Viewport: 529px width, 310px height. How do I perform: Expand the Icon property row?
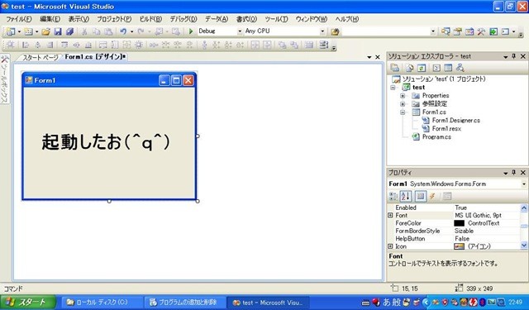390,246
